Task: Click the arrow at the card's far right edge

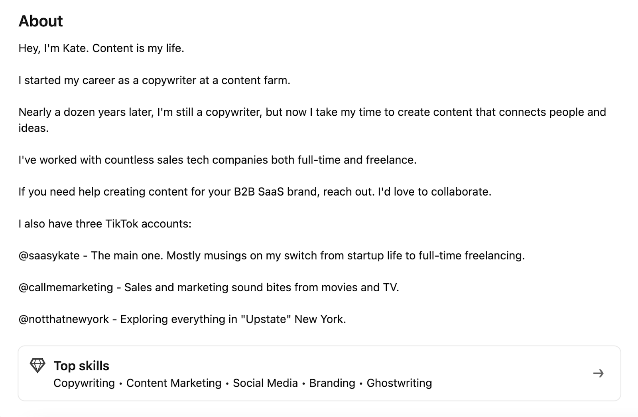Action: point(599,374)
